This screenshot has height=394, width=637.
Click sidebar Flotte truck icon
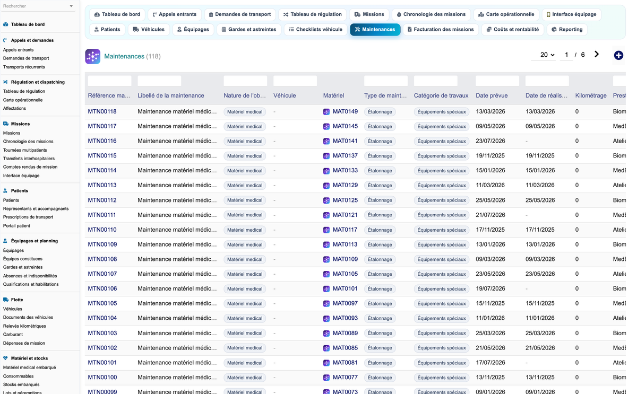point(6,300)
